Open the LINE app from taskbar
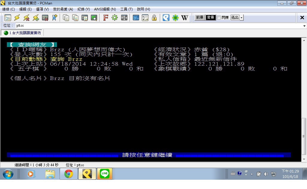 [x=105, y=174]
